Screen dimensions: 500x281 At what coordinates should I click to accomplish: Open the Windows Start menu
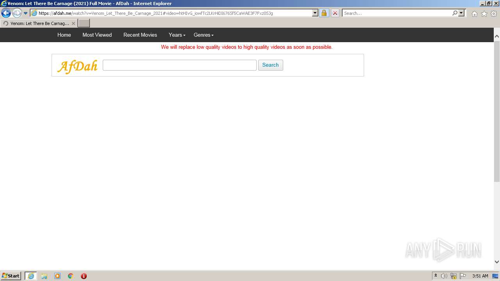point(11,276)
